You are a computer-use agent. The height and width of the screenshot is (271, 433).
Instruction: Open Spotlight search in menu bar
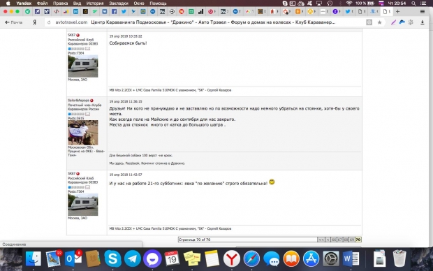click(x=413, y=3)
